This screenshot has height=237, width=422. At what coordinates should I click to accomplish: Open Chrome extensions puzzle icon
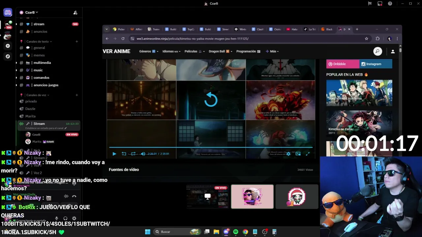click(377, 39)
